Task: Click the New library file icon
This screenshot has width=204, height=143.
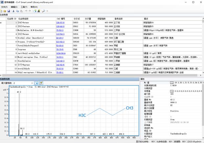Action: click(1, 11)
